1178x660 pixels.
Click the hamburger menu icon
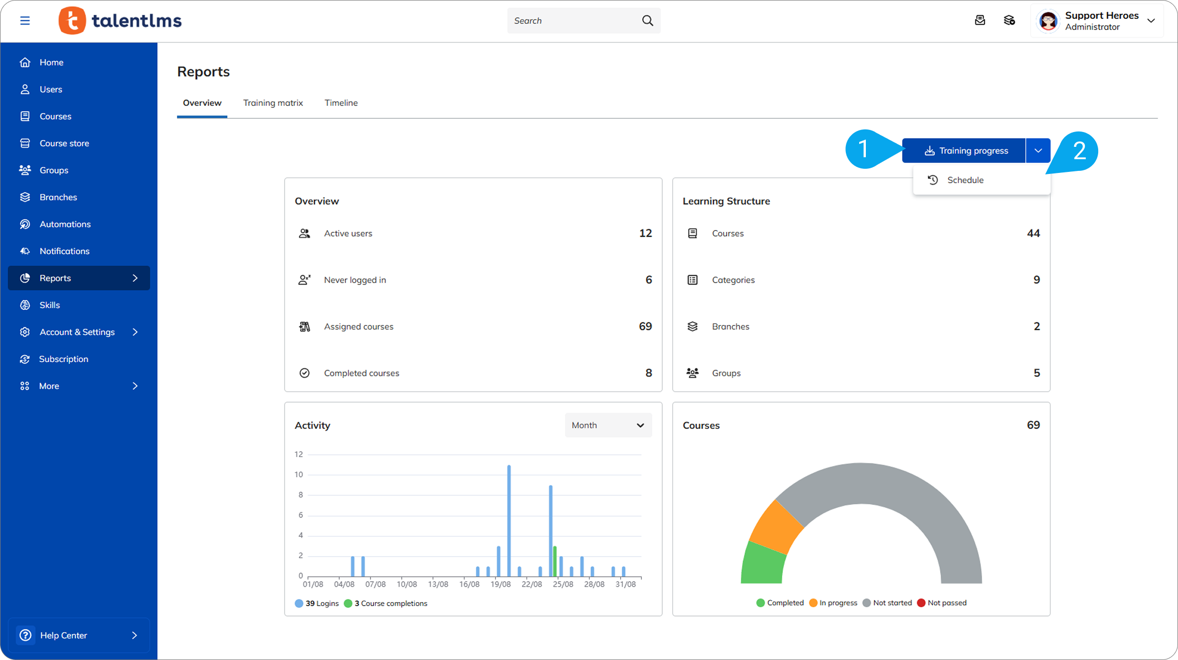pos(25,20)
